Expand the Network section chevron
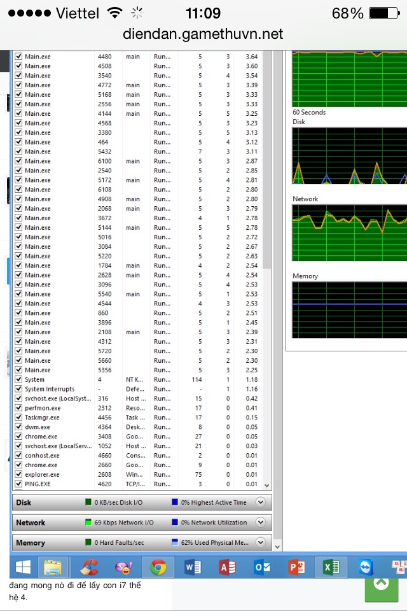The height and width of the screenshot is (611, 407). tap(260, 523)
